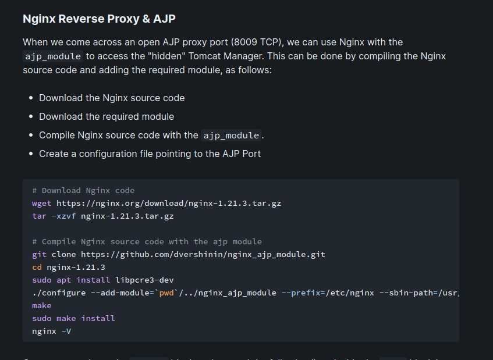Click the intro sentence mentioning 8009 TCP
The height and width of the screenshot is (360, 493).
tap(212, 42)
